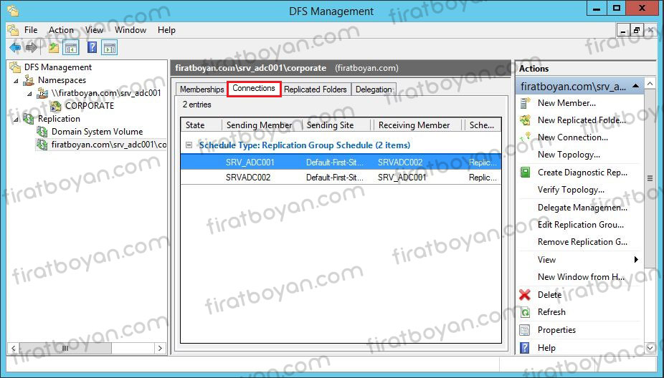The width and height of the screenshot is (664, 378).
Task: Click the red X Delete icon
Action: (525, 295)
